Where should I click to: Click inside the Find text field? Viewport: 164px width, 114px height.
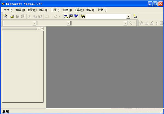click(x=106, y=16)
